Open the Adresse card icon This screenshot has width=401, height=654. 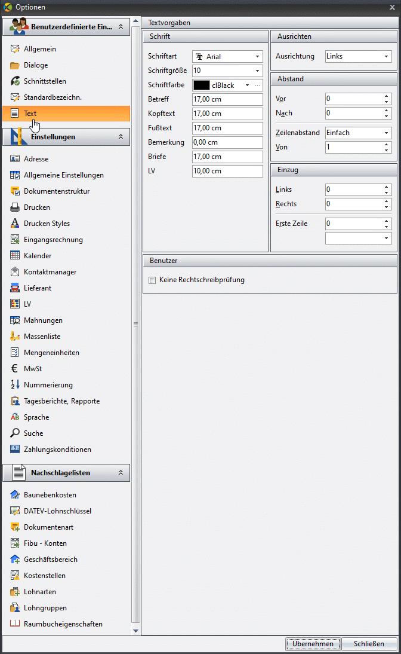click(15, 159)
